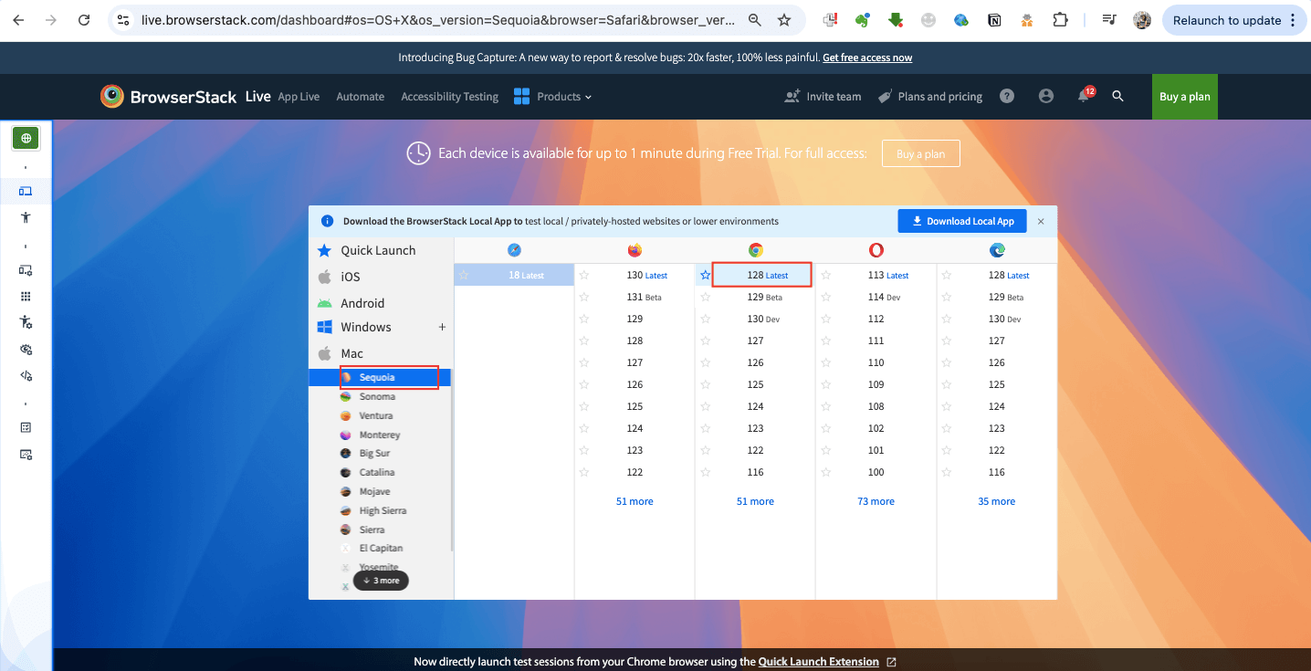This screenshot has width=1311, height=671.
Task: Choose the Sonoma macOS version
Action: [x=379, y=396]
